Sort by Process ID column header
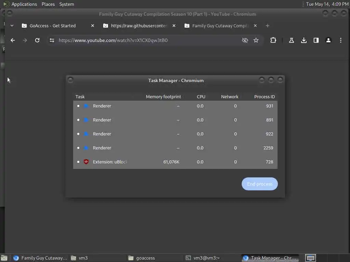 click(x=265, y=97)
